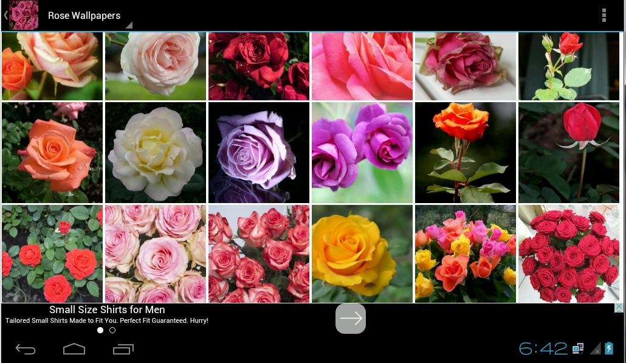This screenshot has height=363, width=626.
Task: Open the red-and-white edged roses wallpaper
Action: click(259, 254)
